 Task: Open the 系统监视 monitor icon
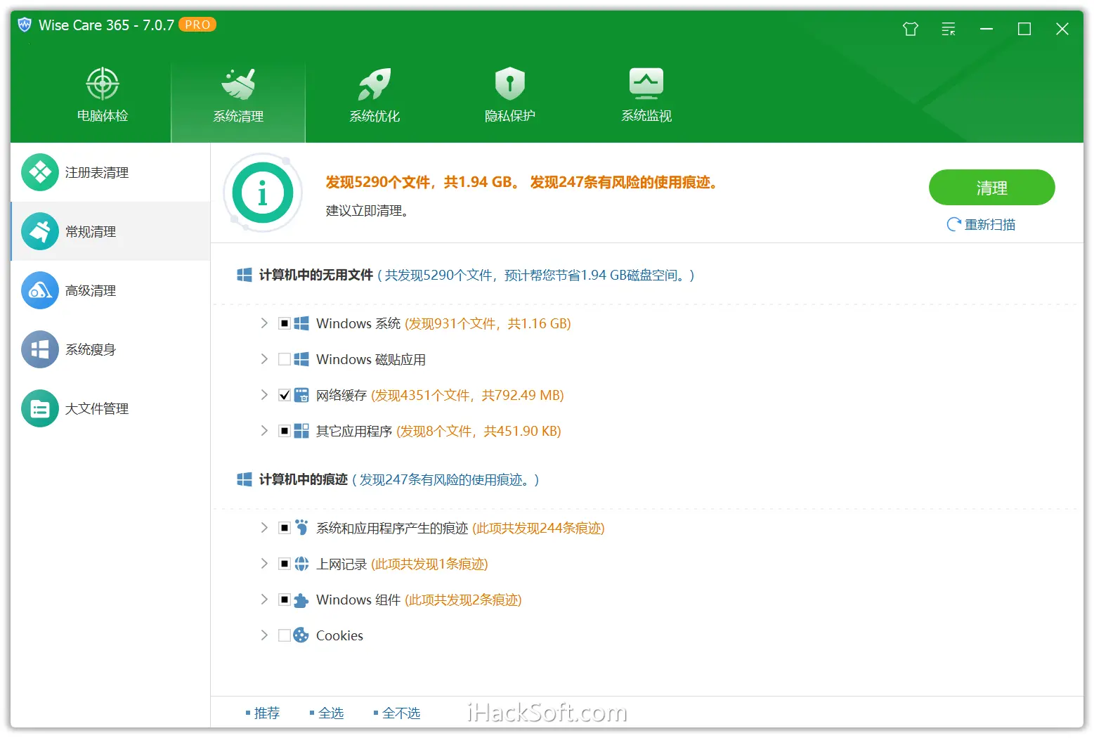(646, 84)
